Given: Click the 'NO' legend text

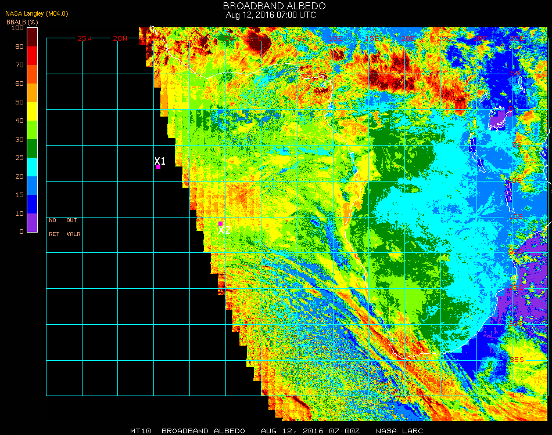Looking at the screenshot, I should click(52, 220).
